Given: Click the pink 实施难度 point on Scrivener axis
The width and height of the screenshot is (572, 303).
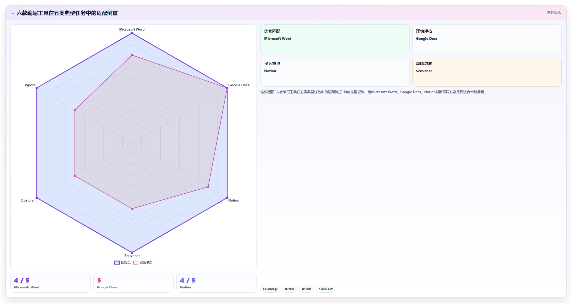Looking at the screenshot, I should coord(132,209).
